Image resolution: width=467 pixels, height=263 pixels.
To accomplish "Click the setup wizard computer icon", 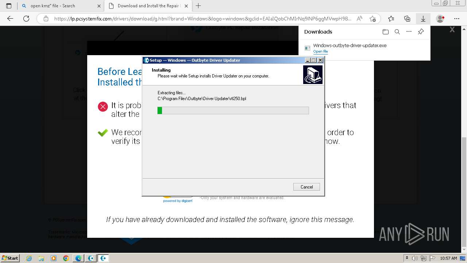I will tap(313, 75).
